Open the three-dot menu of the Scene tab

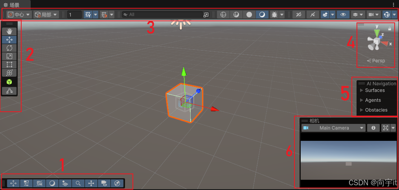pos(393,5)
